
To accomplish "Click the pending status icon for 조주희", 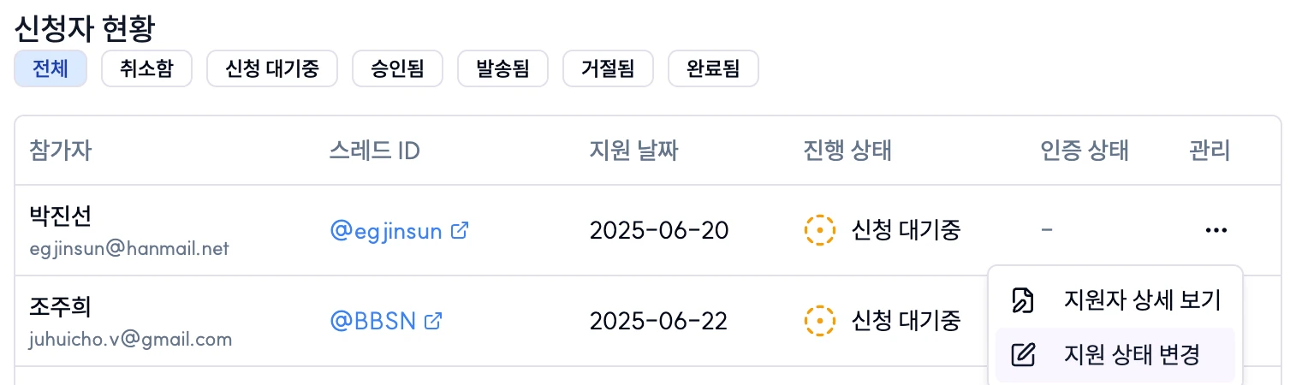I will point(819,321).
